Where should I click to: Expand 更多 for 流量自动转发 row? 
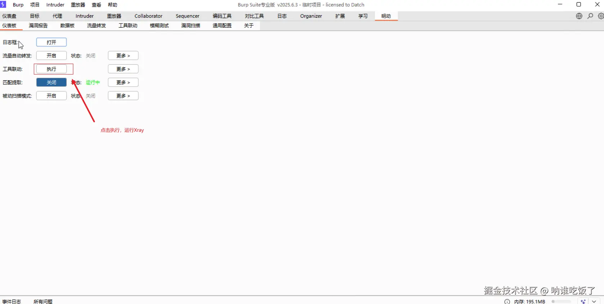click(123, 56)
